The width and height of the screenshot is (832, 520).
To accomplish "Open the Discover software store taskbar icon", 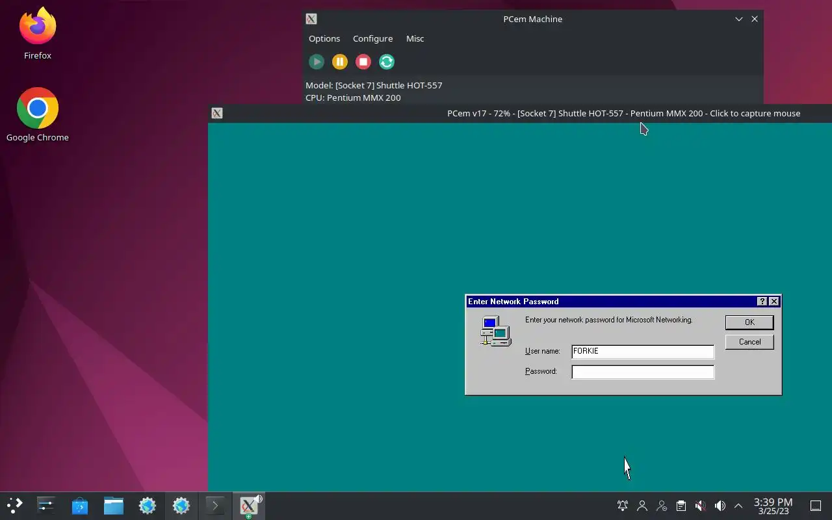I will coord(80,506).
